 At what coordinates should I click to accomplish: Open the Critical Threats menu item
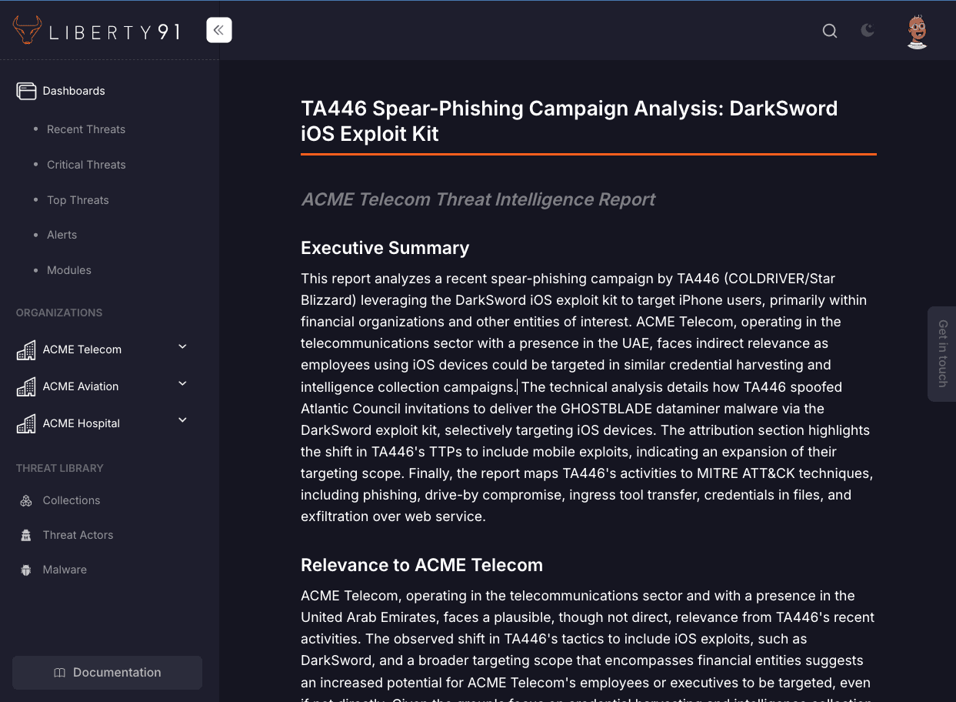click(86, 165)
